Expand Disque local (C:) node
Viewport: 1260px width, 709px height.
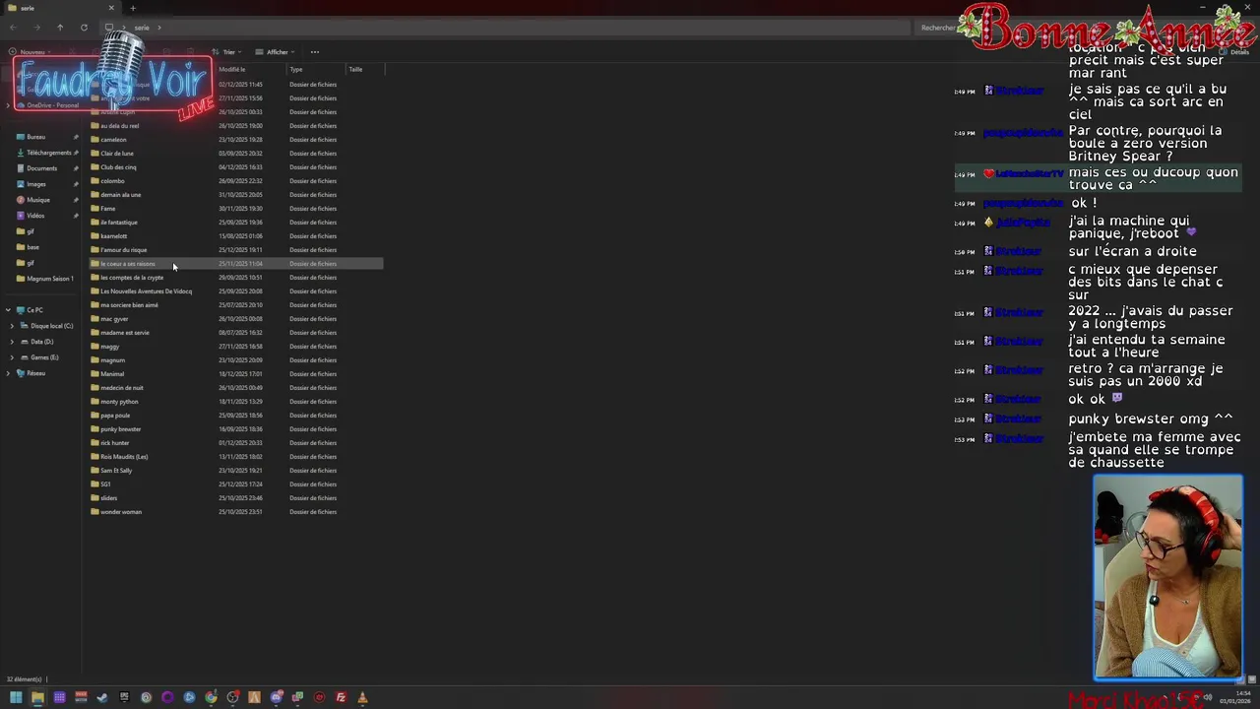click(12, 326)
